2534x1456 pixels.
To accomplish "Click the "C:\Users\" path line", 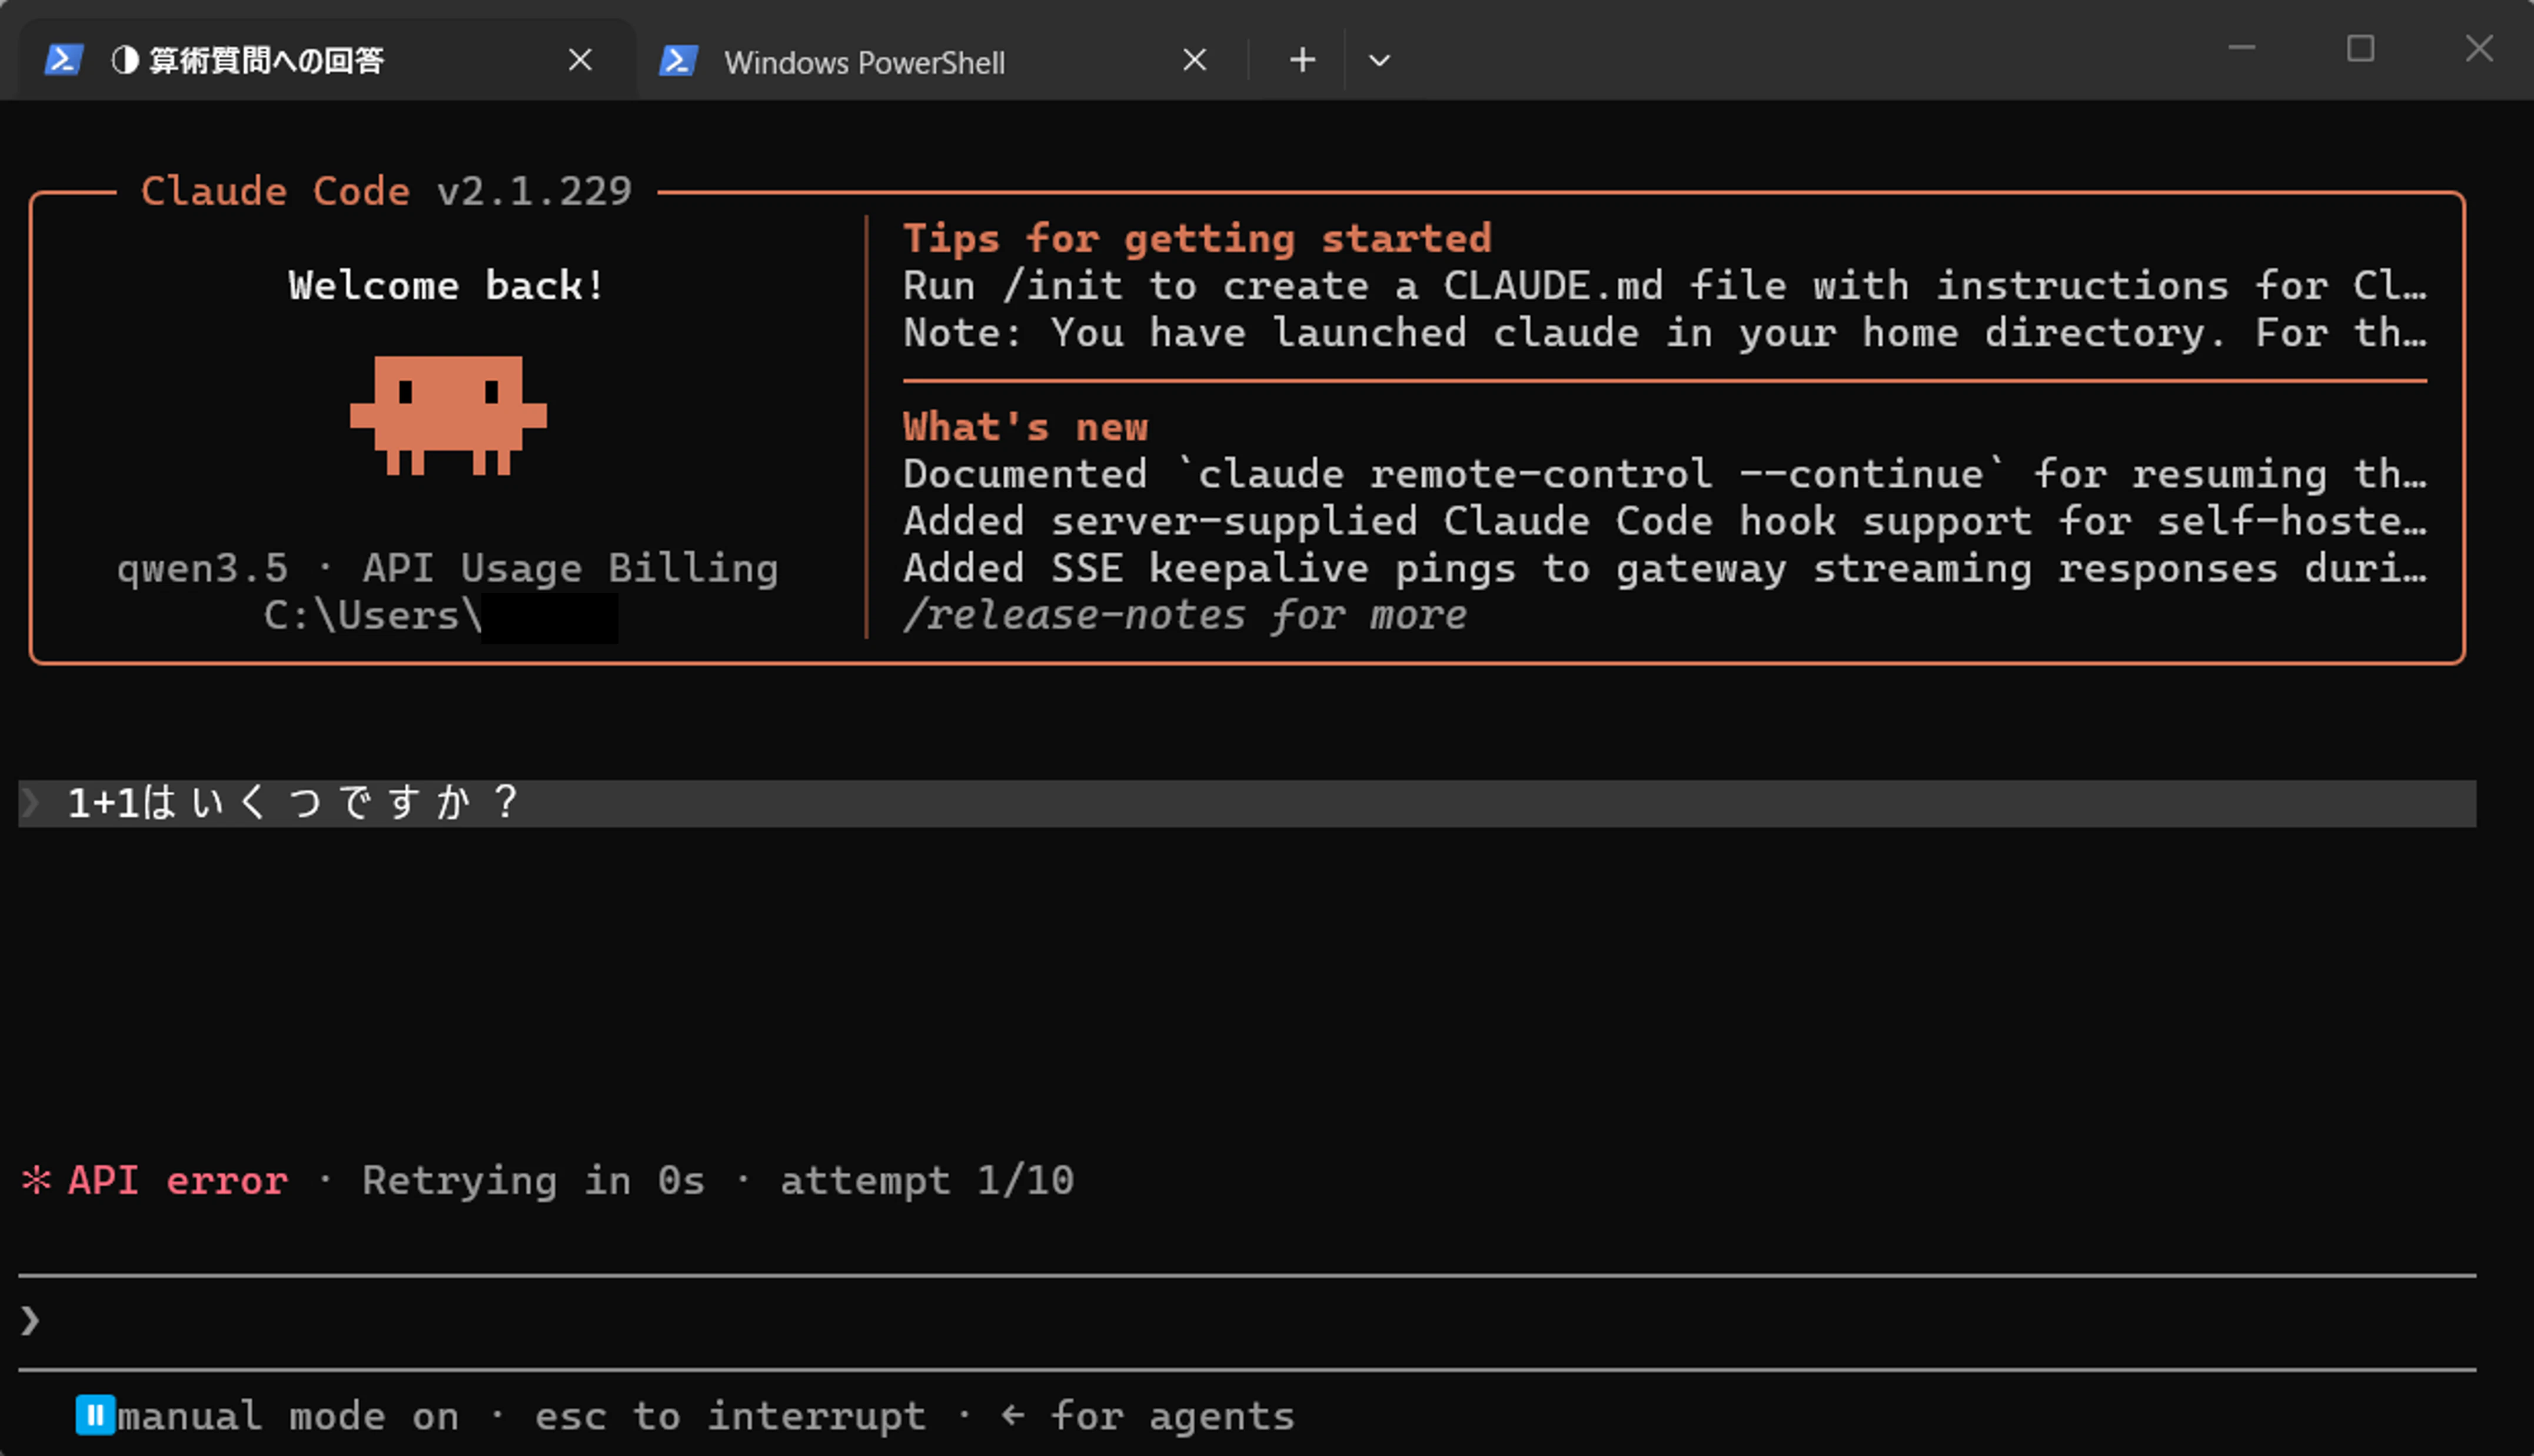I will 440,615.
